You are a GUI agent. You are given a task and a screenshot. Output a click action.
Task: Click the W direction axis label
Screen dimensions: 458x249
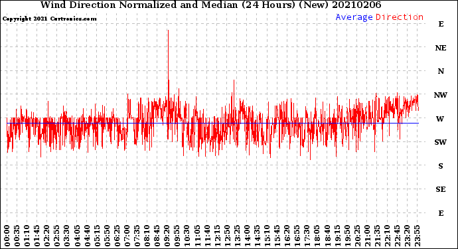pos(440,119)
